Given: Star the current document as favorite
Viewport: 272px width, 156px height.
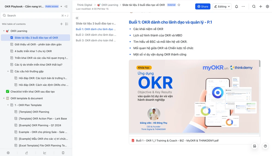Looking at the screenshot, I should (179, 5).
